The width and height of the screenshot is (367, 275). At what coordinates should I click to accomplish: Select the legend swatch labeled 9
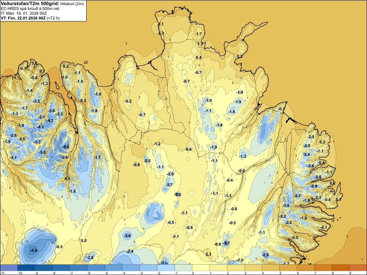pyautogui.click(x=358, y=268)
